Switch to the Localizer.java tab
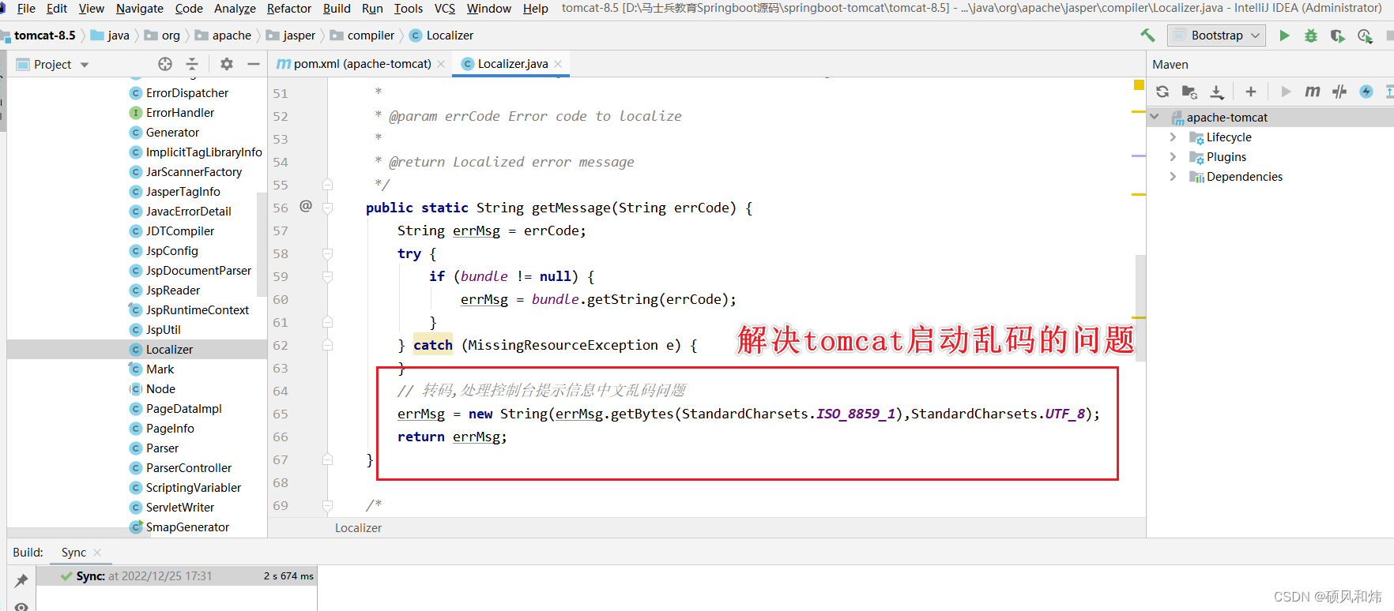Screen dimensions: 1394x611 (511, 64)
